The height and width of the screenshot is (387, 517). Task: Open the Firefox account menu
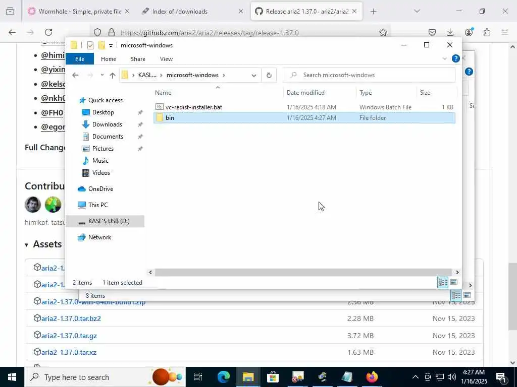pos(469,32)
